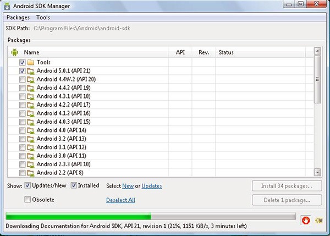Click the Deselect All link

click(120, 200)
